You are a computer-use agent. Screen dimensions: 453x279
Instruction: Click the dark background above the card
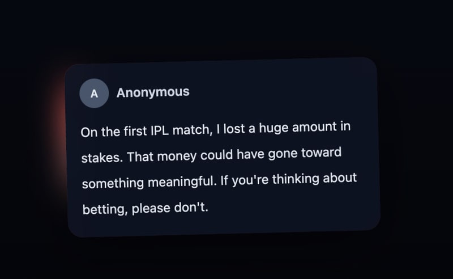click(x=226, y=28)
